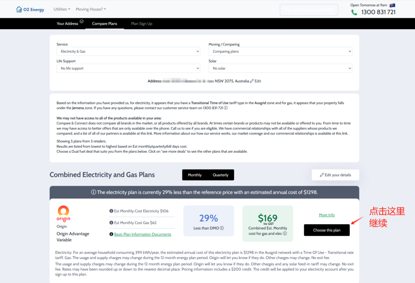Go to the Your Address step tab
The height and width of the screenshot is (283, 415).
click(67, 24)
